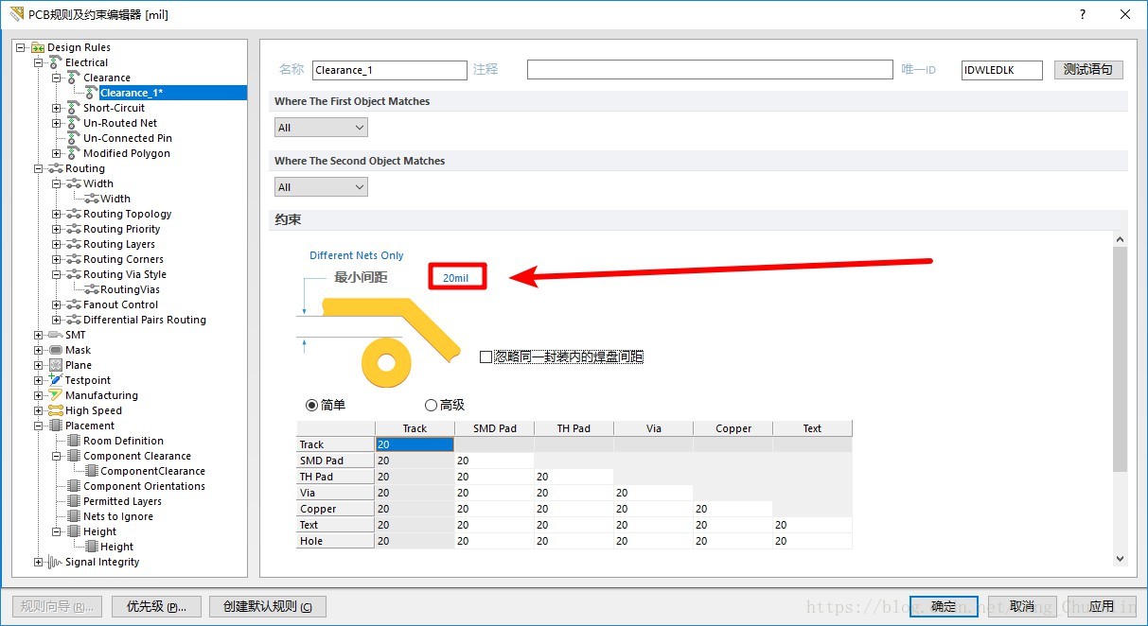
Task: Open the first object matches All dropdown
Action: point(321,128)
